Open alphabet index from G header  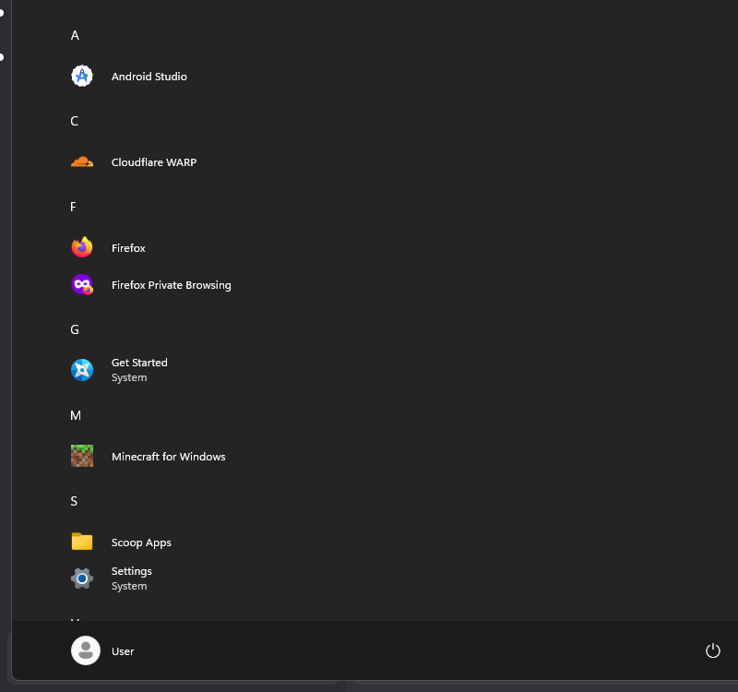(75, 329)
